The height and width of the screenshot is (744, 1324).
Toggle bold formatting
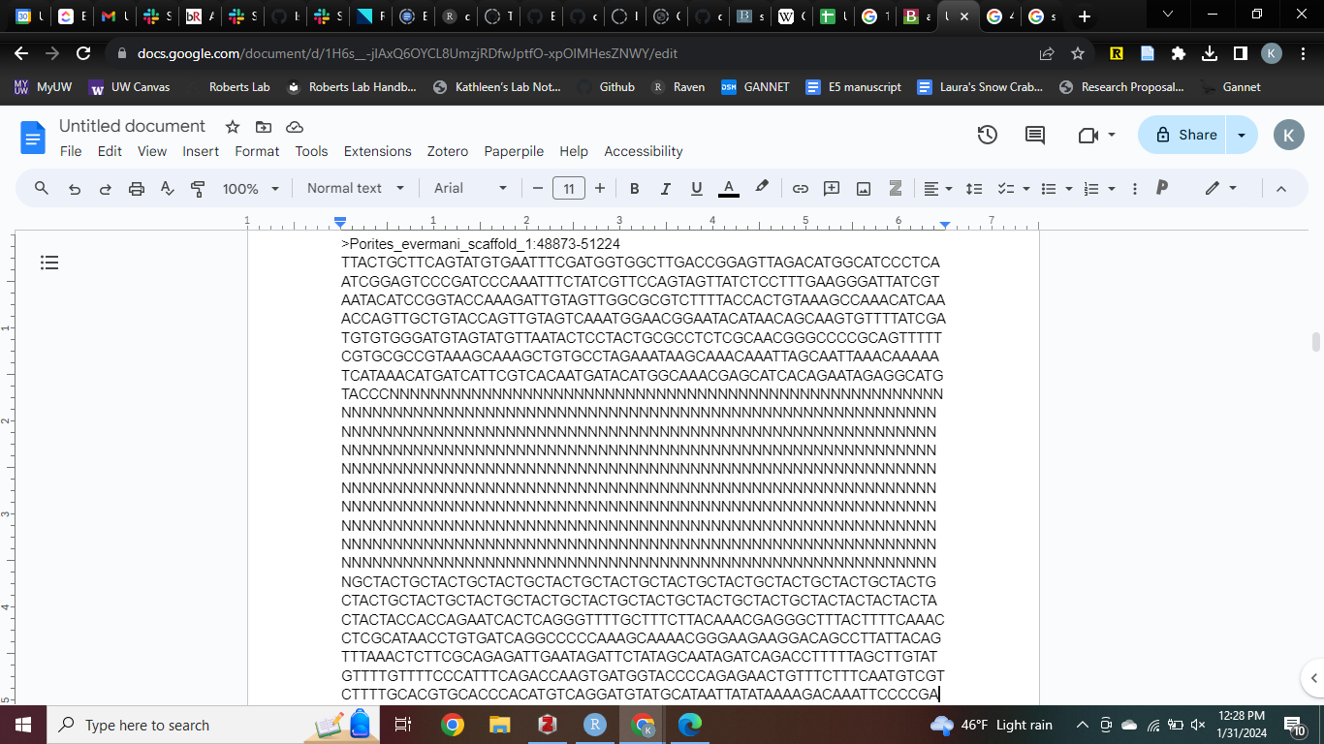tap(635, 189)
